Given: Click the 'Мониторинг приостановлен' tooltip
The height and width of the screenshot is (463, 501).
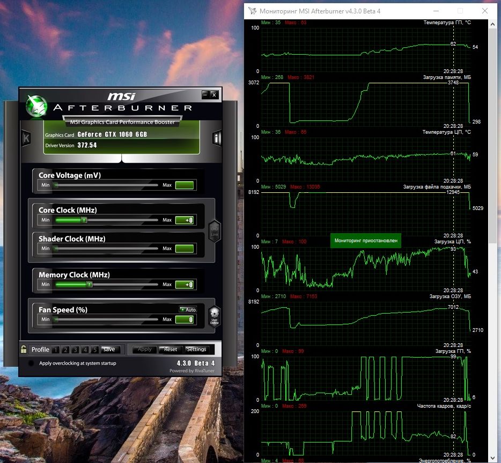Looking at the screenshot, I should click(366, 241).
